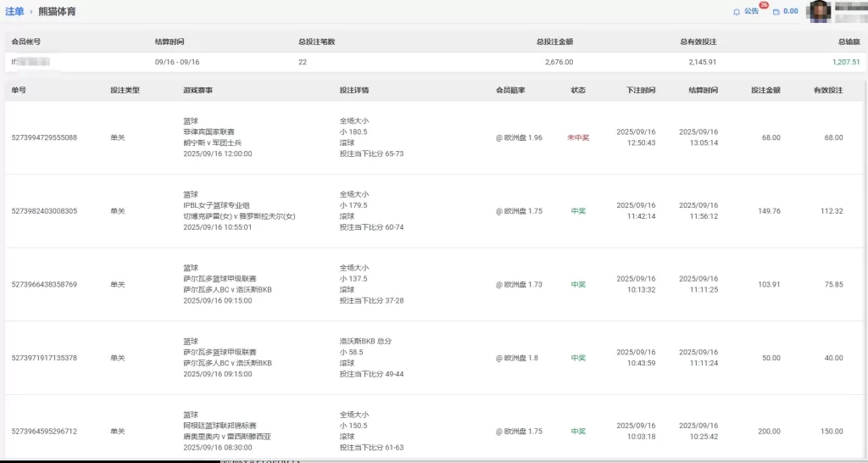Select 熊猫体育 in the breadcrumb

56,11
